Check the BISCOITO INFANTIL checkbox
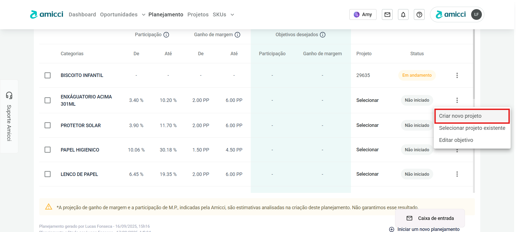The width and height of the screenshot is (516, 232). click(x=48, y=75)
